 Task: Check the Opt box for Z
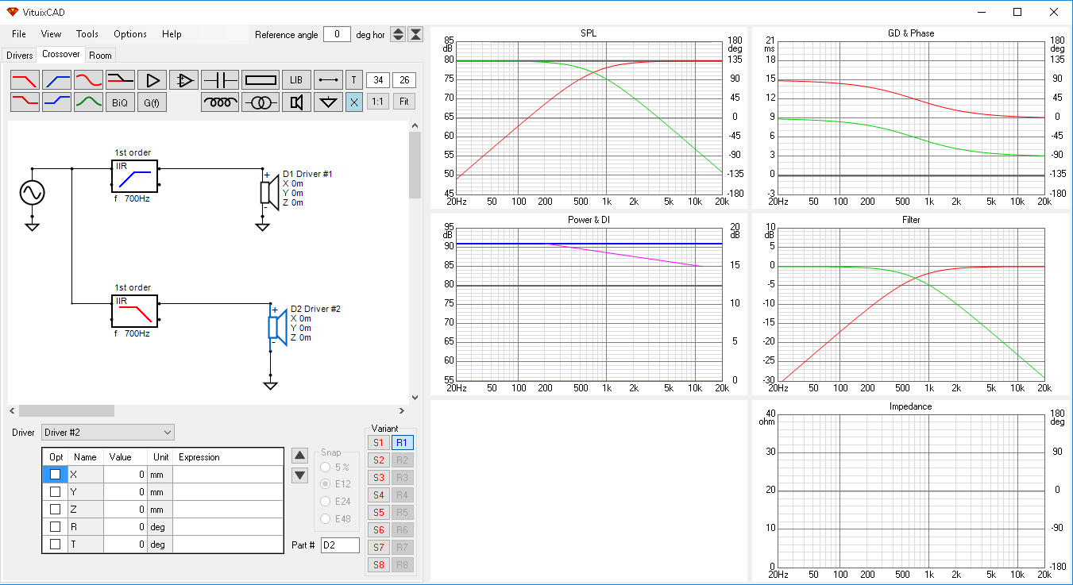point(55,509)
